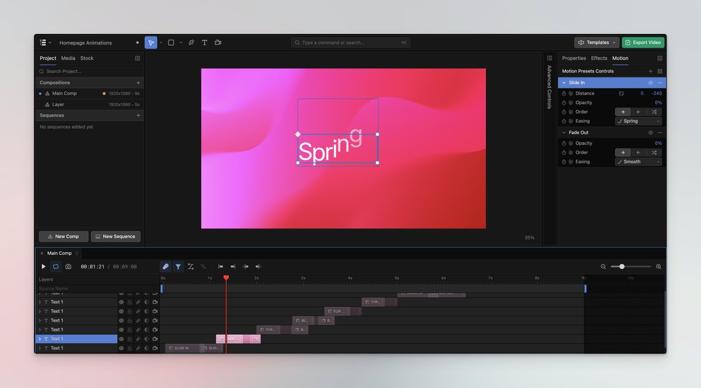Click the Export Video button

coord(643,43)
